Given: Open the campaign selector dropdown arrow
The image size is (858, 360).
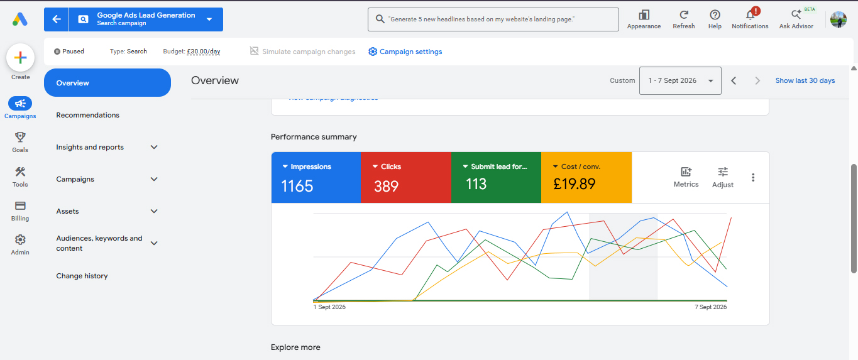Looking at the screenshot, I should pos(209,19).
